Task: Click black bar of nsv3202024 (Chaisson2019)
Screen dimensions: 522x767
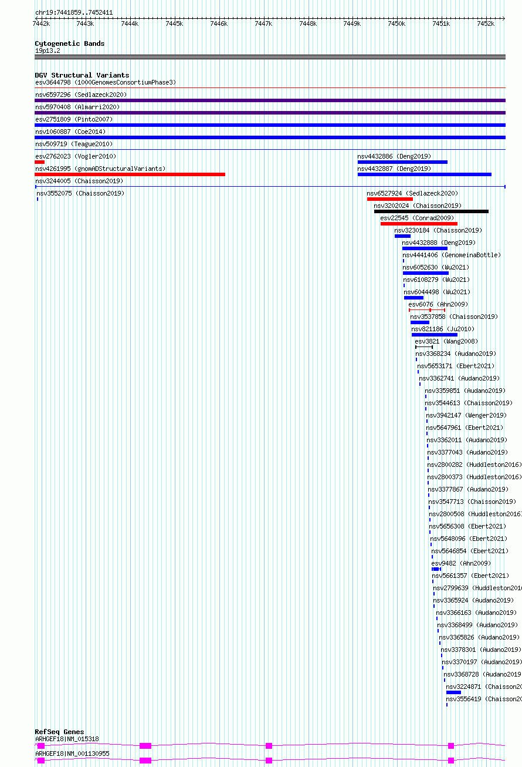Action: tap(431, 211)
